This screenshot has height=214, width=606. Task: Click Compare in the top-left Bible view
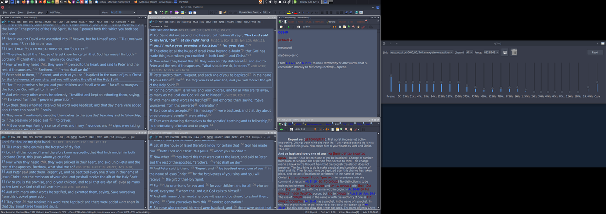121,22
